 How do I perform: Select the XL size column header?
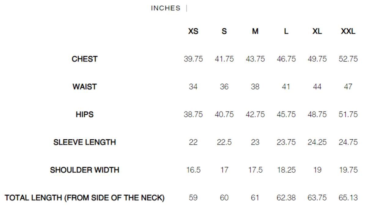(317, 31)
